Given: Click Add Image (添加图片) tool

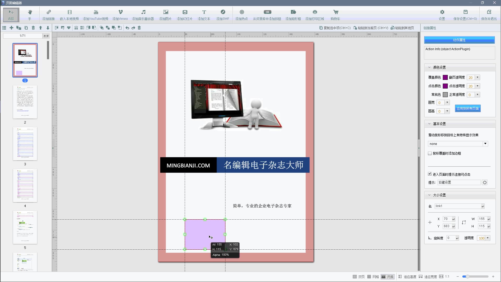Looking at the screenshot, I should click(x=165, y=15).
